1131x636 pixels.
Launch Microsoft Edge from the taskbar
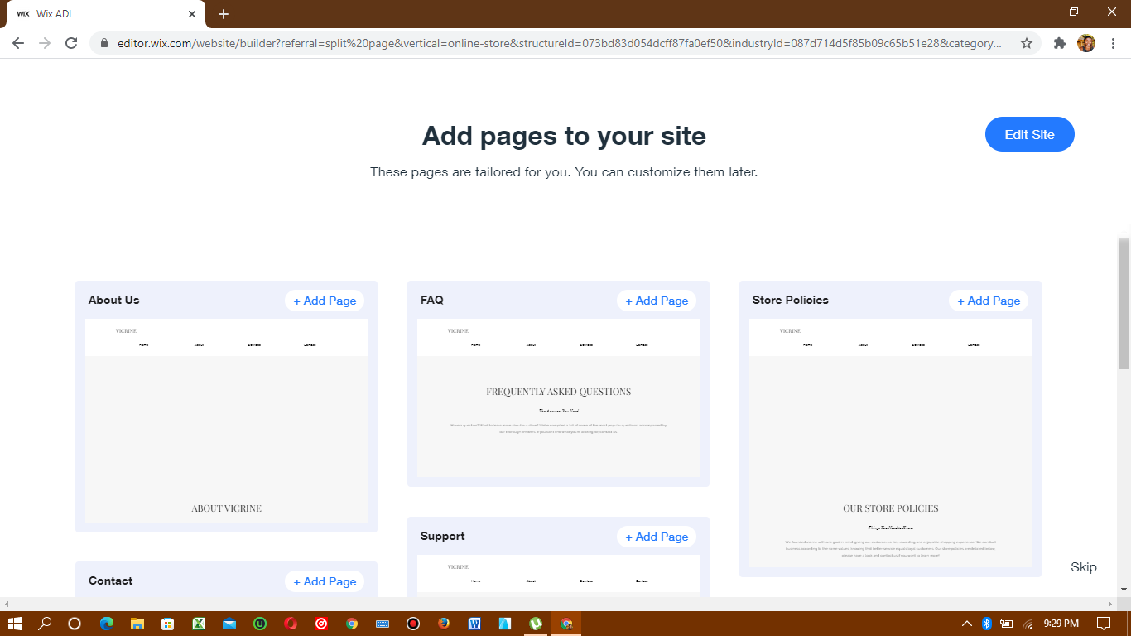click(106, 624)
